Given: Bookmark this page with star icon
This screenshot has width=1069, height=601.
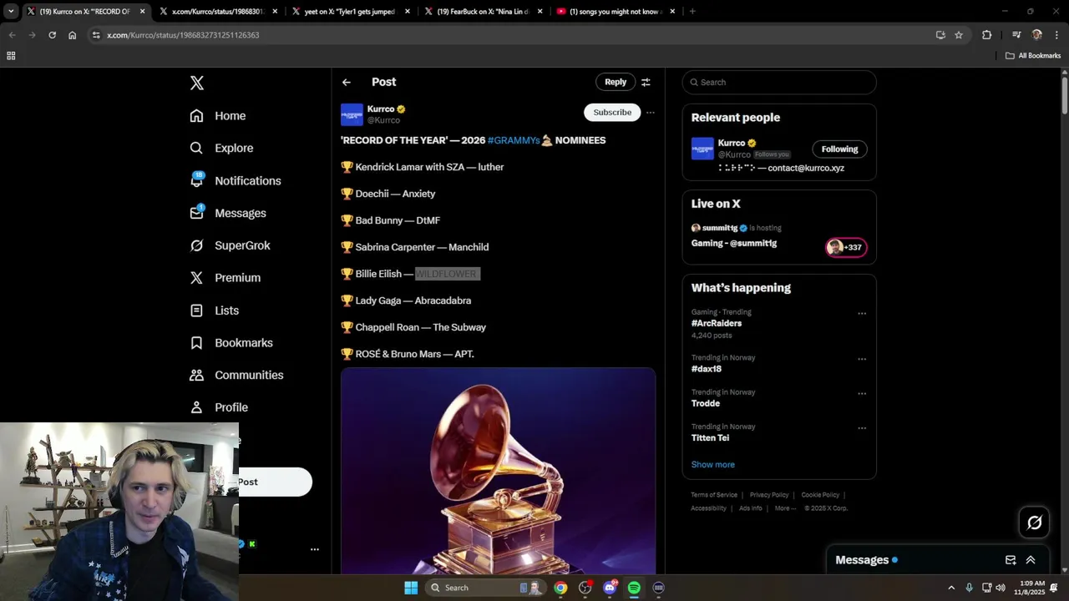Looking at the screenshot, I should point(959,35).
